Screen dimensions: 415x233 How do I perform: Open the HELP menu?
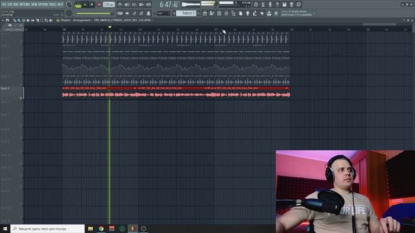pyautogui.click(x=60, y=5)
